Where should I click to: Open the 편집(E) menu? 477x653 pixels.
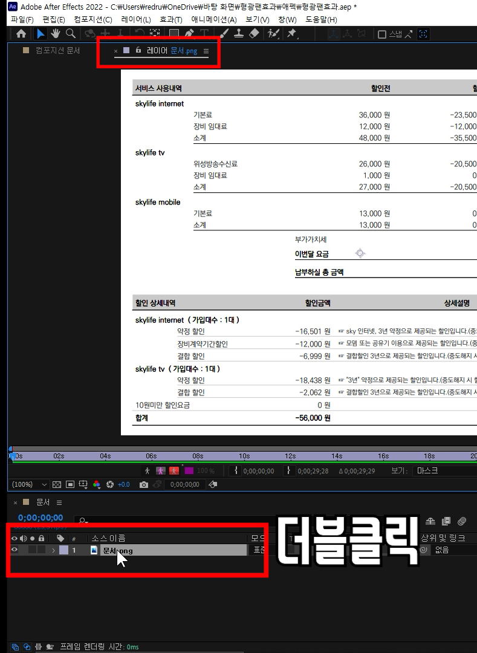[54, 19]
